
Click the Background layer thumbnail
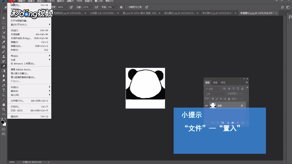pyautogui.click(x=213, y=105)
